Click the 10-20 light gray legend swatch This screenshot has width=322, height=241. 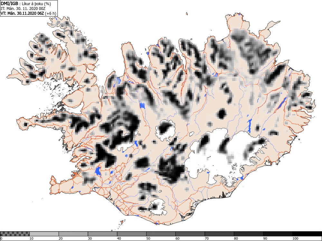(44, 234)
